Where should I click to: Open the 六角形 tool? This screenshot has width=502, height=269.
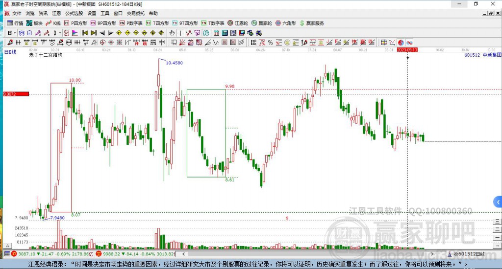[286, 23]
